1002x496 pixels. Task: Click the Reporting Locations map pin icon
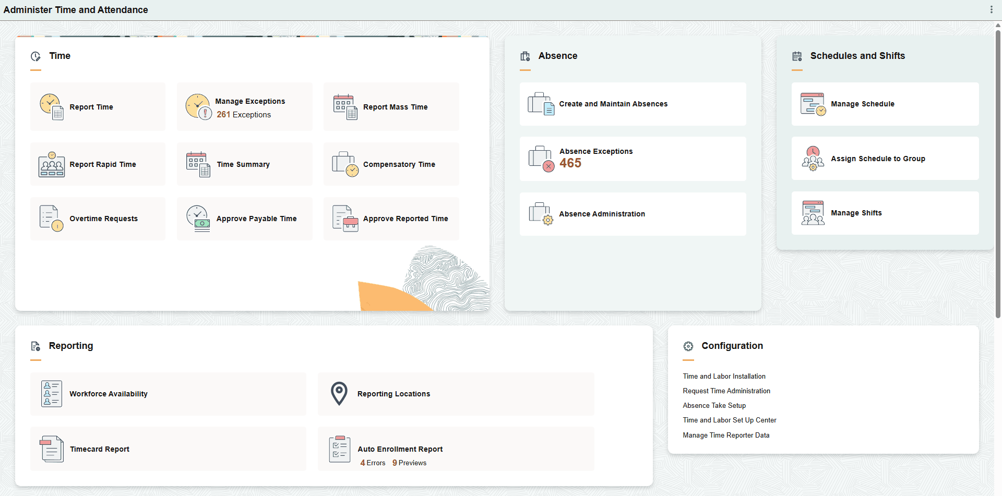339,393
